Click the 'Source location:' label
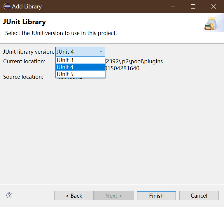 pyautogui.click(x=23, y=77)
